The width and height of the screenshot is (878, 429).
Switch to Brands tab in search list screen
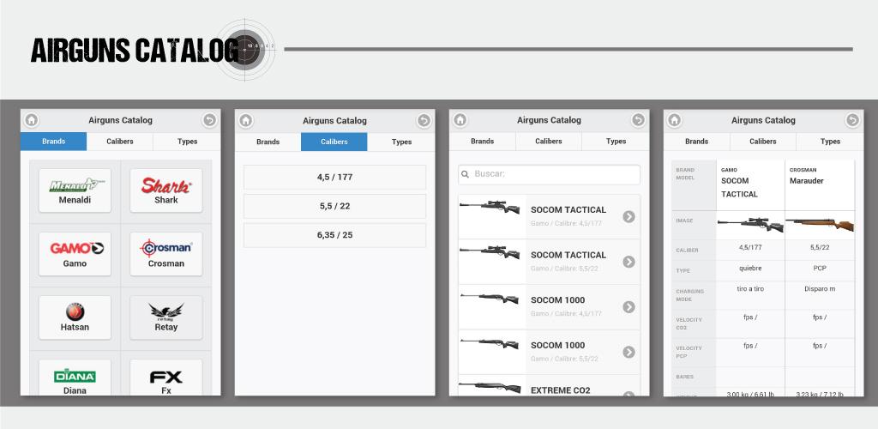[x=482, y=141]
